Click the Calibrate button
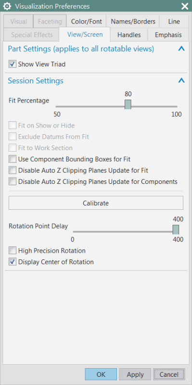 [x=96, y=203]
